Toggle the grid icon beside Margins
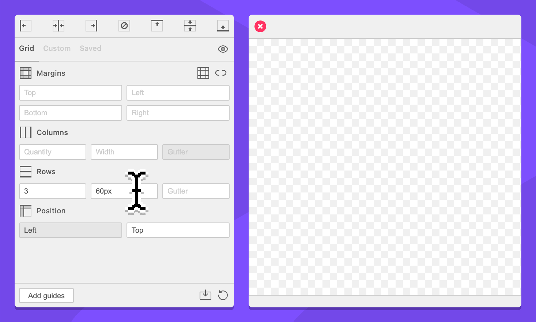The height and width of the screenshot is (322, 536). click(203, 73)
